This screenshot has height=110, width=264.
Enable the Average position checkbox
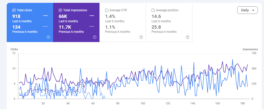[x=153, y=10]
